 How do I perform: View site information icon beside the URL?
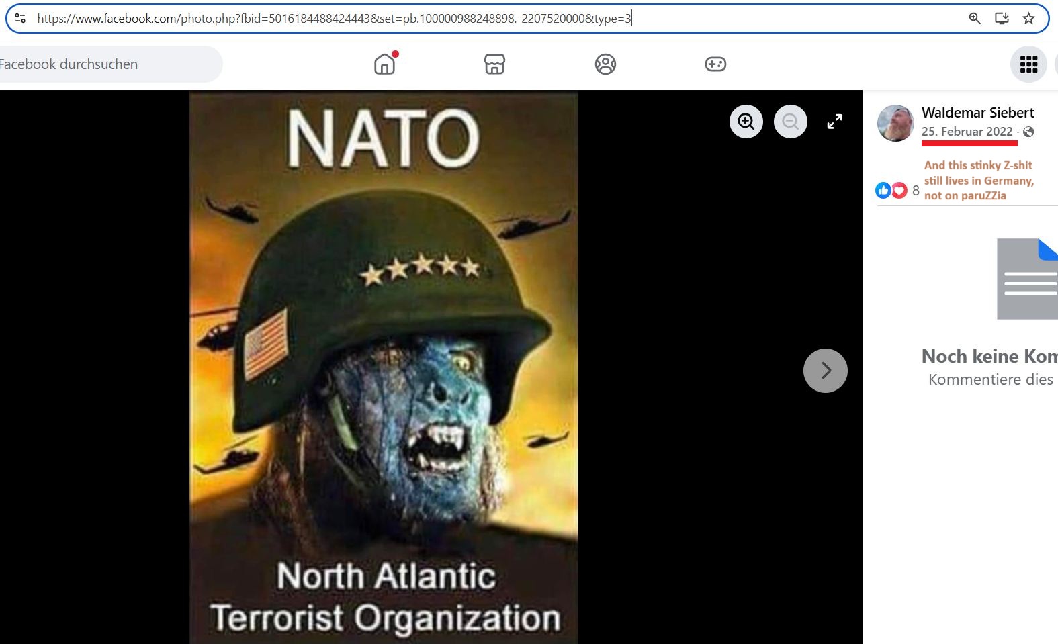click(20, 19)
